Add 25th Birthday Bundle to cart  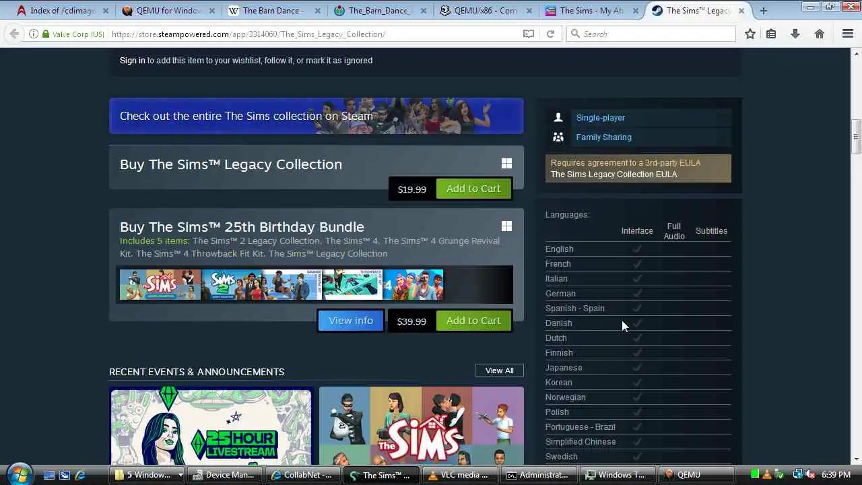(x=473, y=321)
